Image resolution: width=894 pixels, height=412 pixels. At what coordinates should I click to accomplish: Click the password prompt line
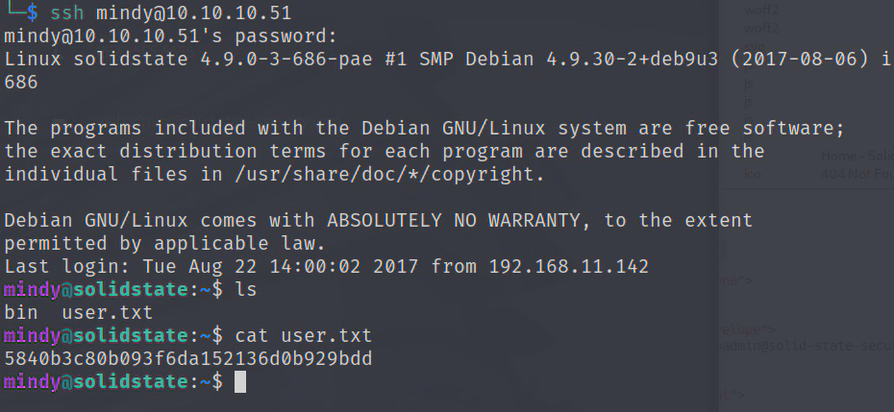click(171, 36)
